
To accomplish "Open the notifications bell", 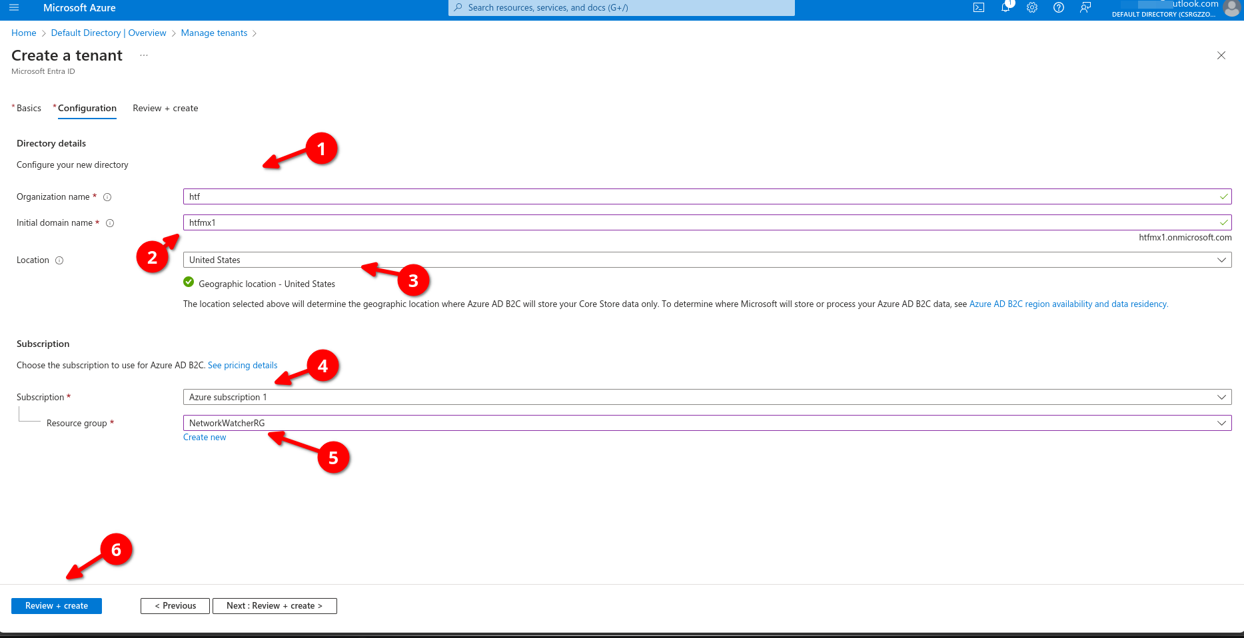I will pos(1005,8).
